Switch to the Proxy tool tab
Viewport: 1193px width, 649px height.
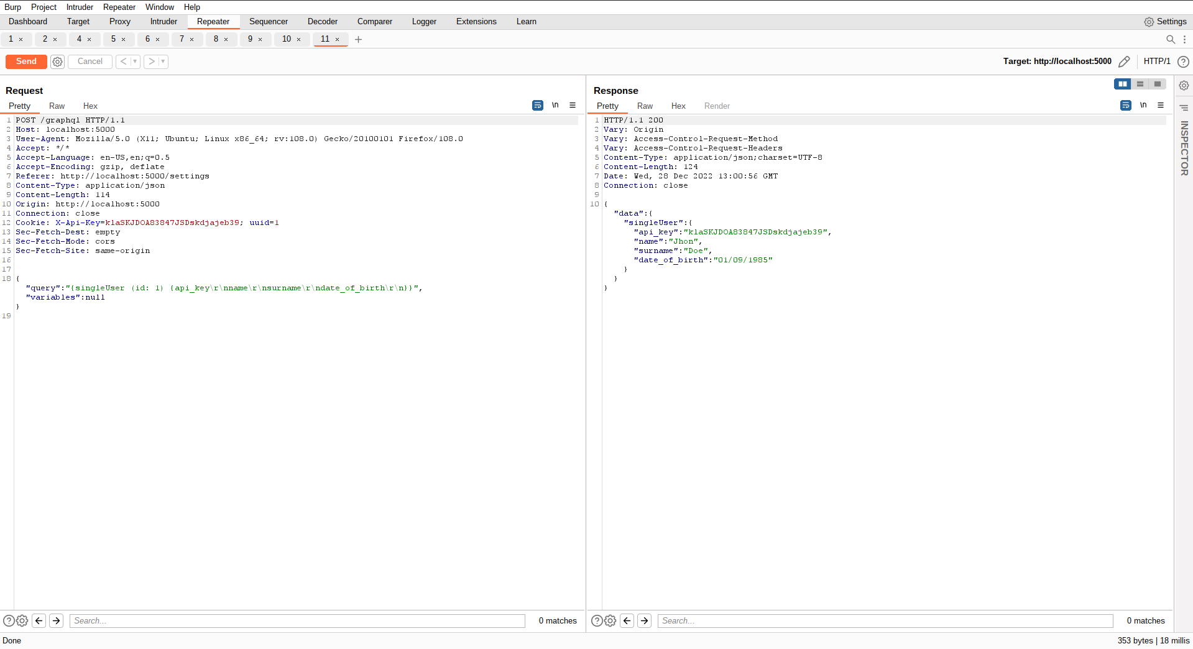click(x=120, y=22)
